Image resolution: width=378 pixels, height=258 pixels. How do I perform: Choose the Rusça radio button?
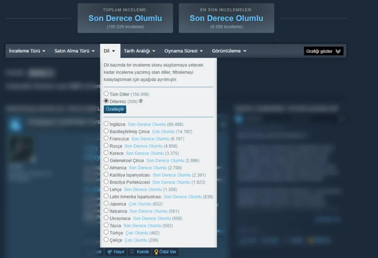point(106,145)
